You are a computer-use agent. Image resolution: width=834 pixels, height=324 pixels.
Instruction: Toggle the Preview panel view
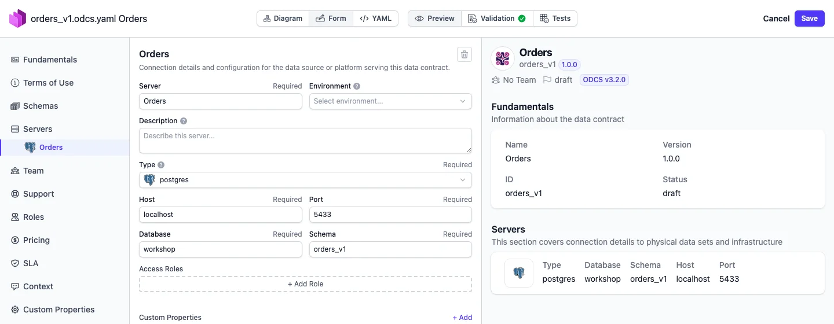tap(435, 19)
